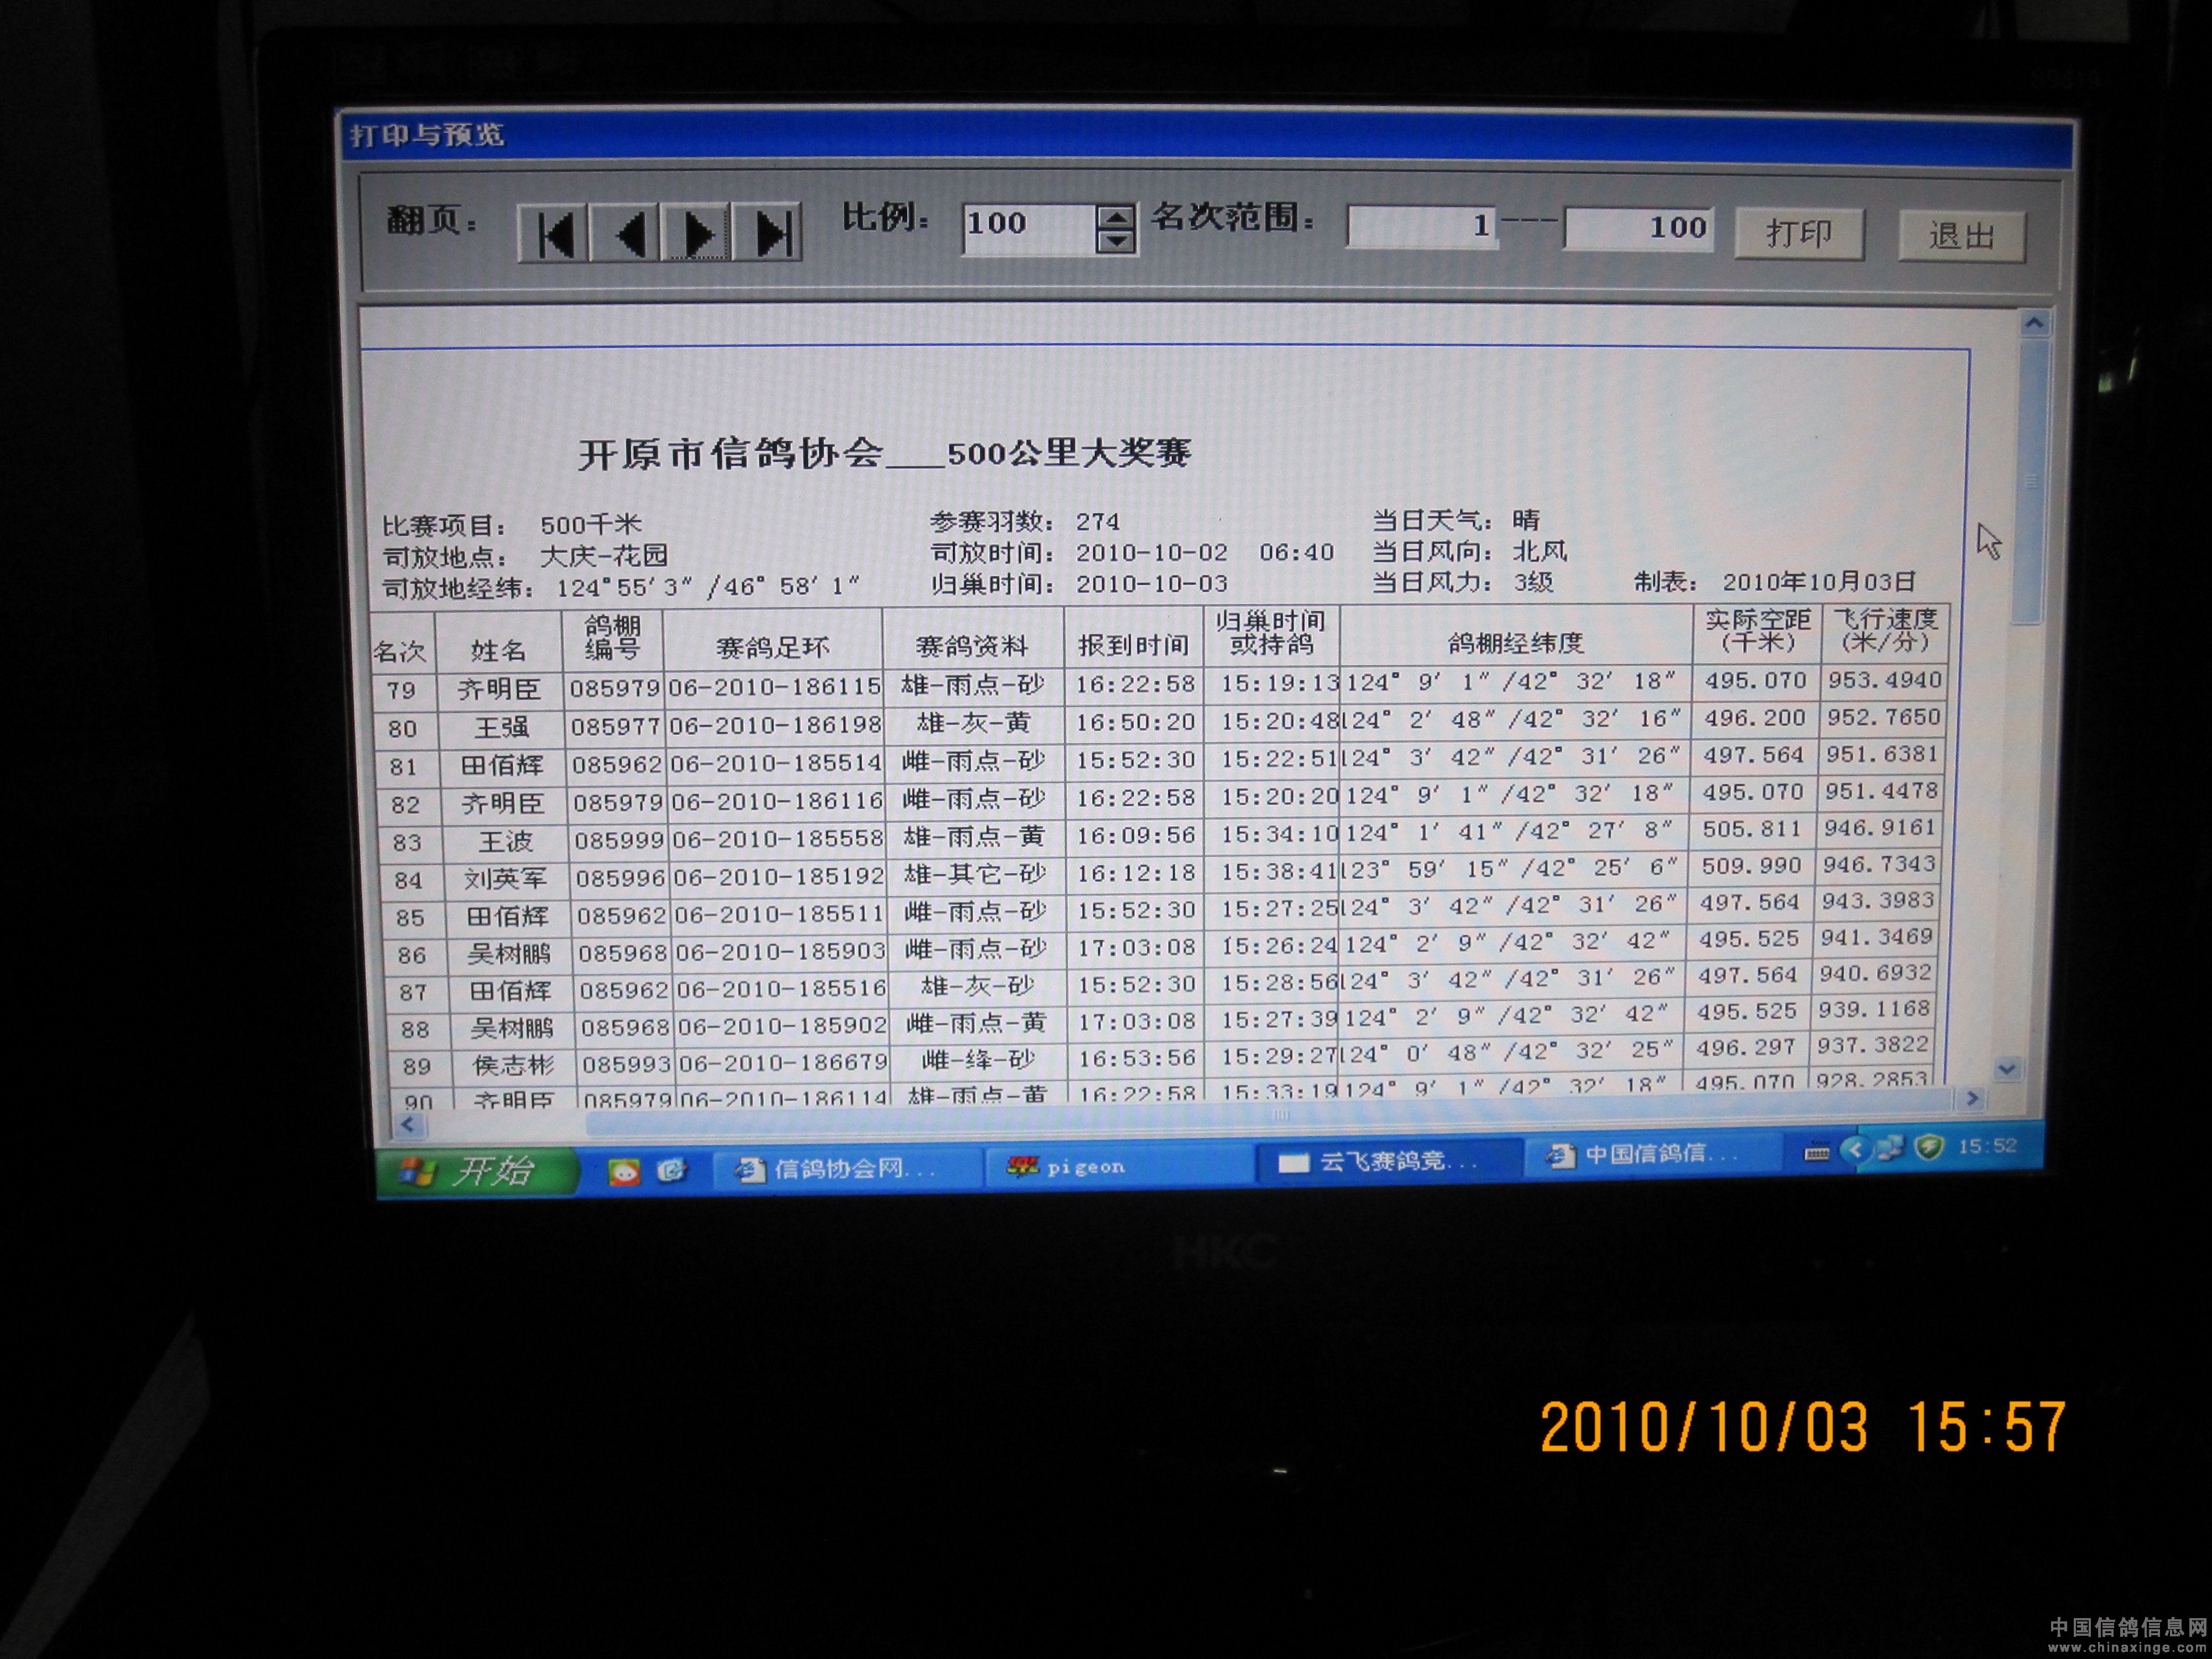Decrease the 比例 scale with down arrow
2212x1659 pixels.
click(x=1115, y=241)
